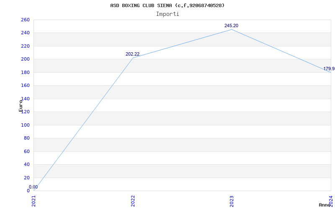Select the 202.22 data point label

(x=132, y=54)
